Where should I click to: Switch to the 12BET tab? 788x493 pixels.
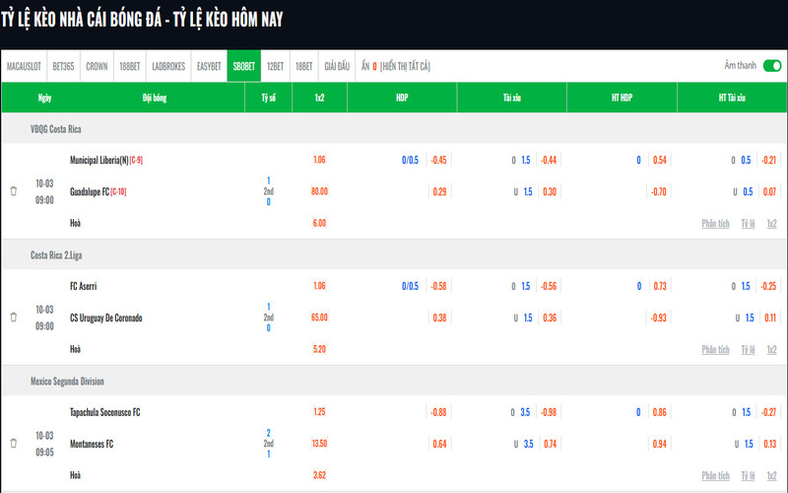(x=276, y=66)
